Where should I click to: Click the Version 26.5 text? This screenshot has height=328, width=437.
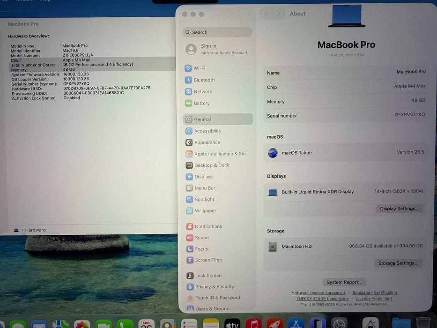tap(410, 152)
